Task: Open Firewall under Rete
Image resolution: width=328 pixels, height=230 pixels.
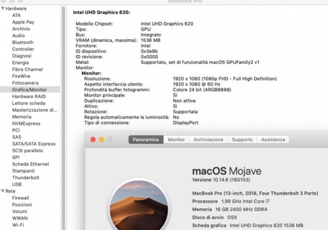Action: (21, 198)
